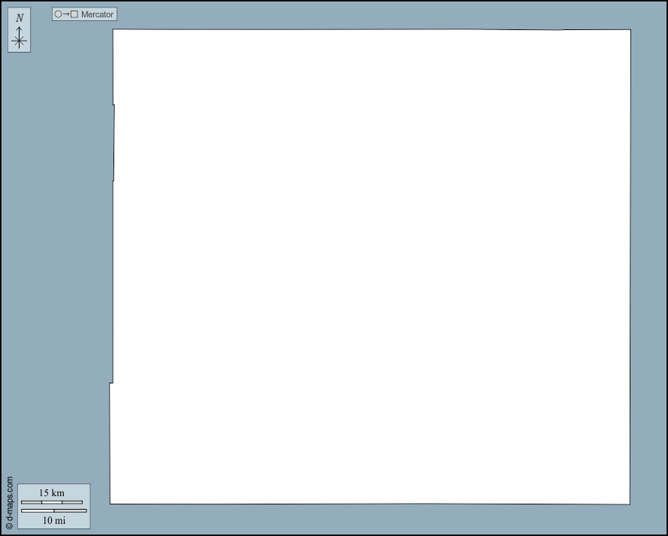Click the top-right corner of the white region
Viewport: 668px width, 536px height.
630,31
